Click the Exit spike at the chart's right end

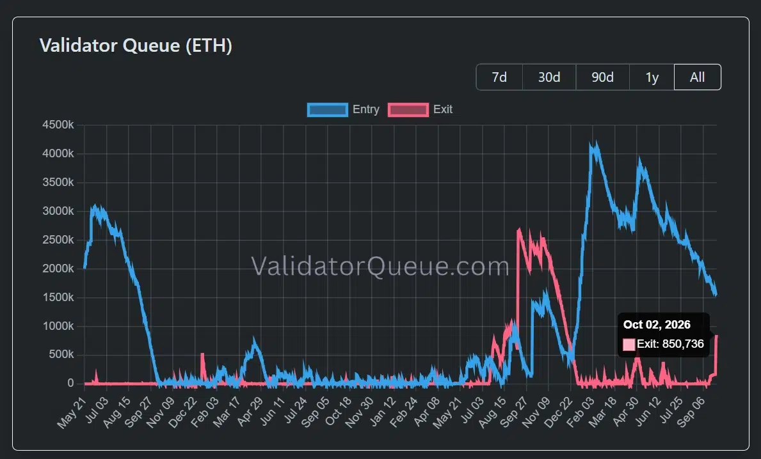(716, 354)
